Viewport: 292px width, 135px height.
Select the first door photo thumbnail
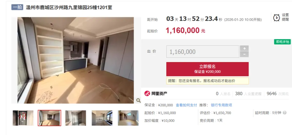(23, 118)
